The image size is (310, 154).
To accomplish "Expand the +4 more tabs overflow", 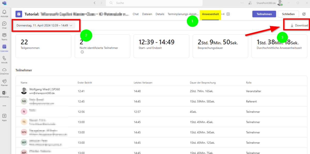I will [223, 14].
